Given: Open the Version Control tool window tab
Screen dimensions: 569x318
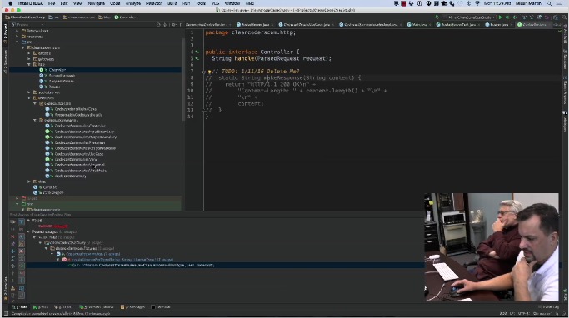Looking at the screenshot, I should (x=97, y=307).
